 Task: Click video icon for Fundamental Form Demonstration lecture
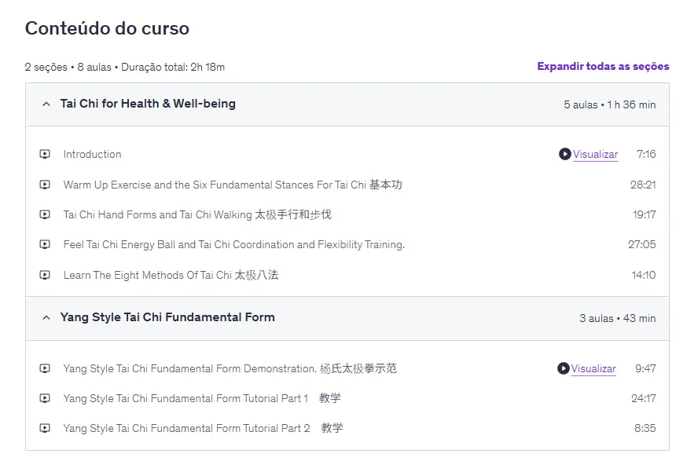(45, 368)
